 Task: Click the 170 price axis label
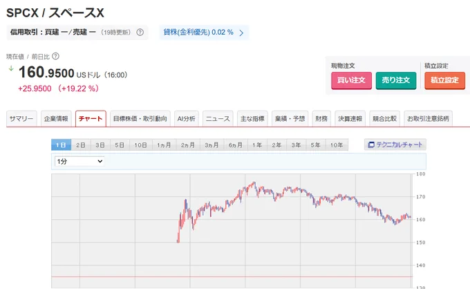[420, 196]
